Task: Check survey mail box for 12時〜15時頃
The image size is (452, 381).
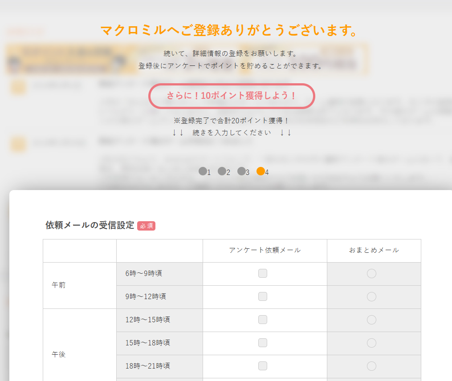Action: (x=263, y=320)
